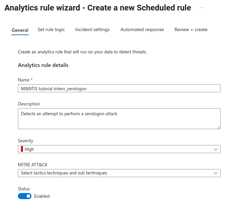Switch to the General tab
228x214 pixels.
click(x=20, y=30)
